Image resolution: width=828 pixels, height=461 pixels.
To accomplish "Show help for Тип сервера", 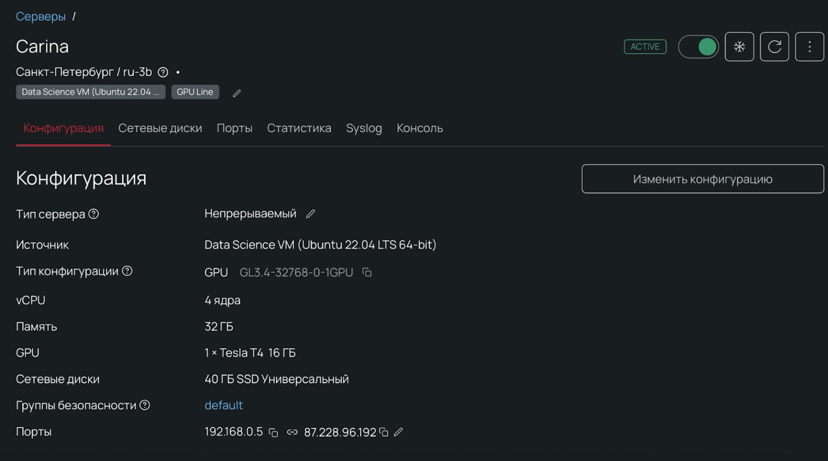I will tap(93, 214).
